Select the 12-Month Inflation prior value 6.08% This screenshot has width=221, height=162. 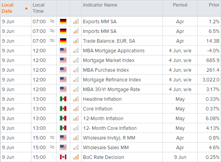click(x=212, y=119)
